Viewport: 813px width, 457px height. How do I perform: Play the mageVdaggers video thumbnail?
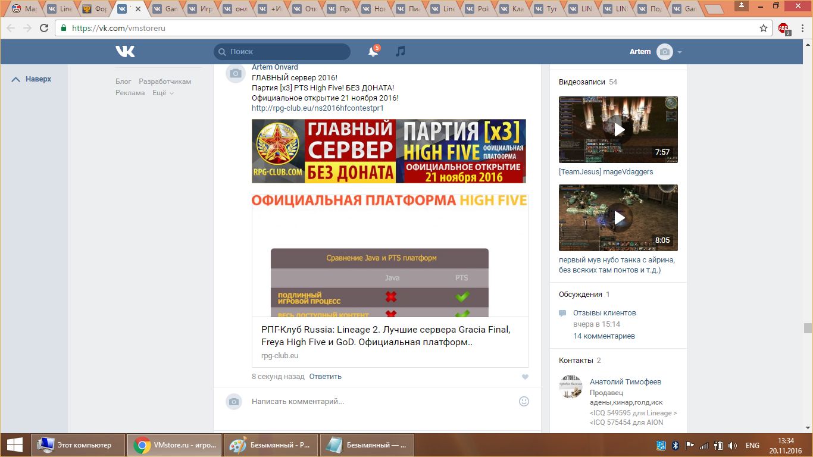pyautogui.click(x=618, y=130)
